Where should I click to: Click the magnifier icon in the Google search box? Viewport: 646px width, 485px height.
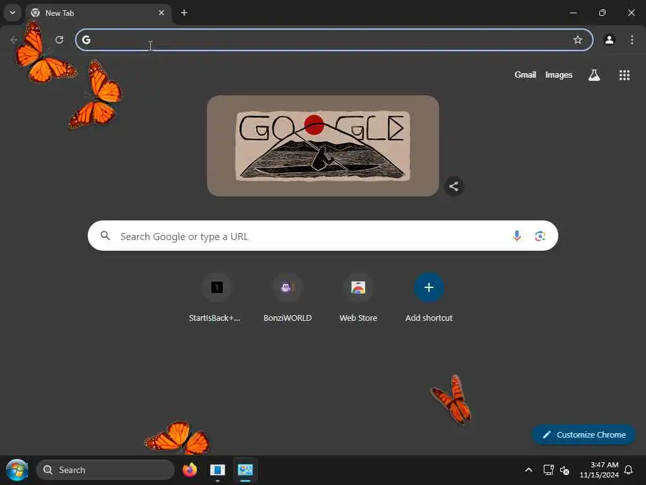click(105, 236)
